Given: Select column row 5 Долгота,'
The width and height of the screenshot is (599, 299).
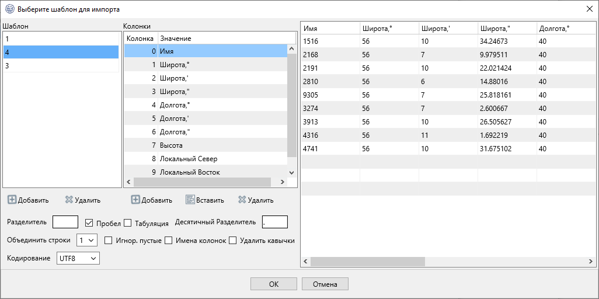Looking at the screenshot, I should (206, 119).
